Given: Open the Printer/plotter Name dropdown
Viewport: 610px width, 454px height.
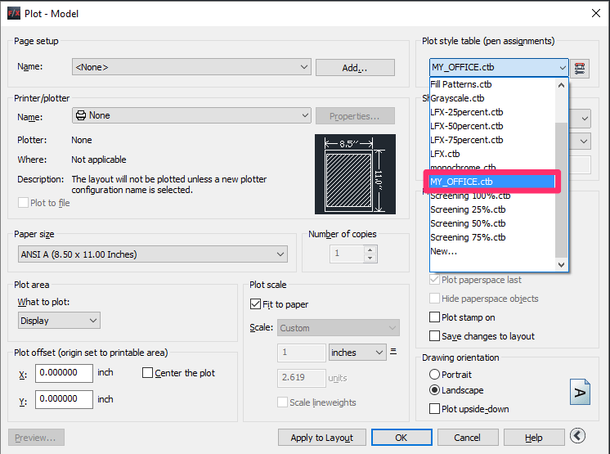Looking at the screenshot, I should coord(191,115).
